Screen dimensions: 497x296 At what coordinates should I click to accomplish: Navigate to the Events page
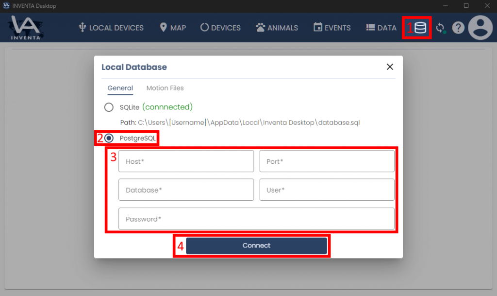tap(332, 28)
